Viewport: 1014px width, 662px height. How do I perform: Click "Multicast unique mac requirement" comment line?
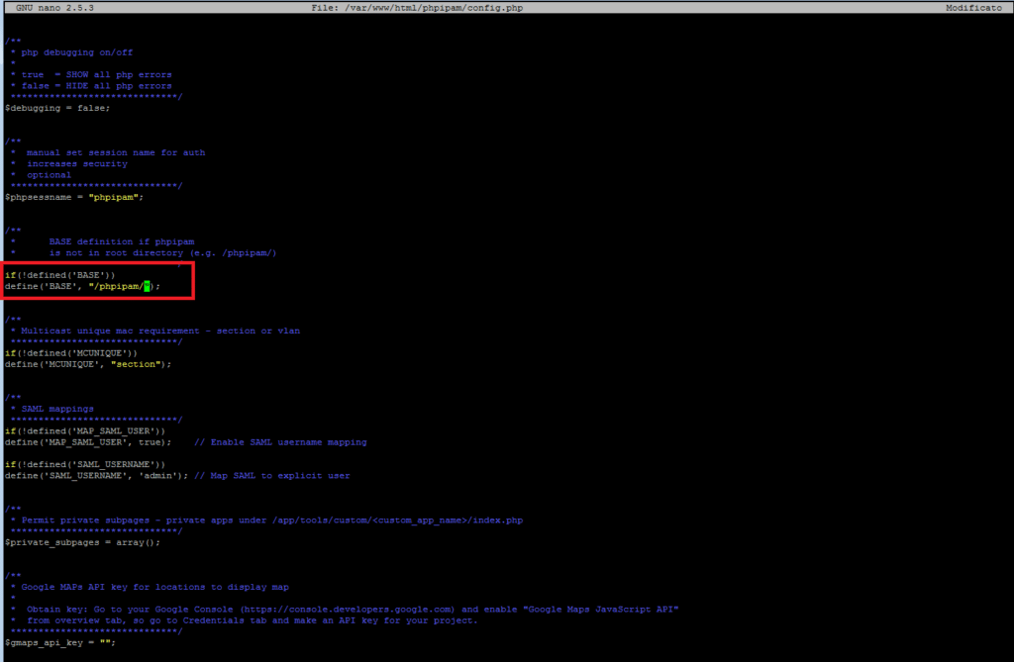[160, 331]
